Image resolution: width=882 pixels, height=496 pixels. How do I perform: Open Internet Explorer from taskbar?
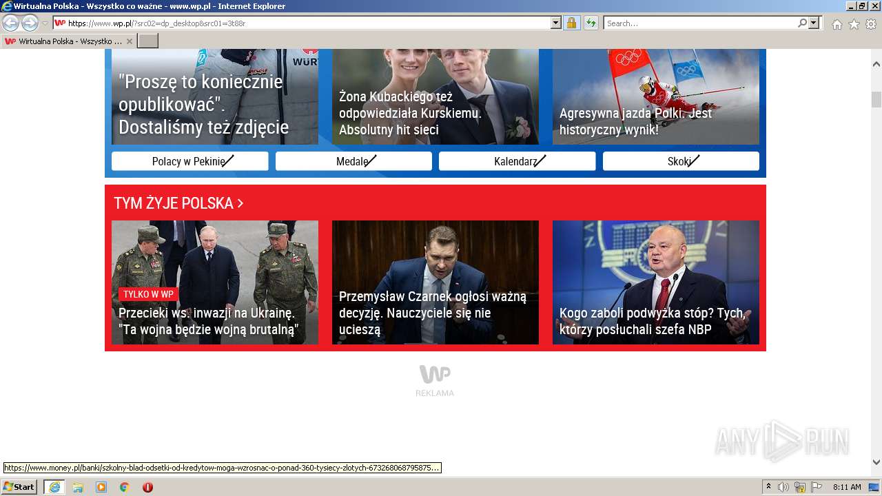[54, 487]
